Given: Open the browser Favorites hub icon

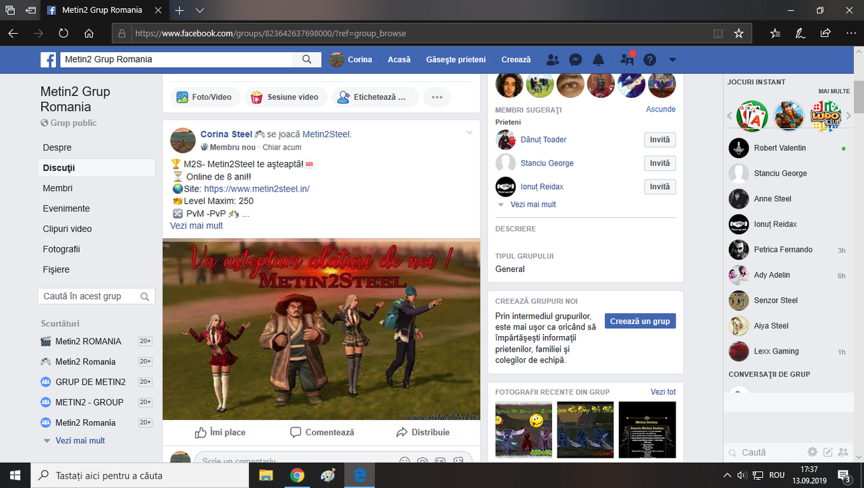Looking at the screenshot, I should (x=775, y=33).
